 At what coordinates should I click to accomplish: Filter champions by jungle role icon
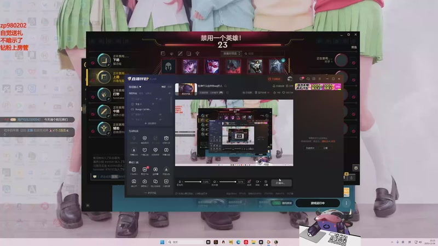point(171,53)
